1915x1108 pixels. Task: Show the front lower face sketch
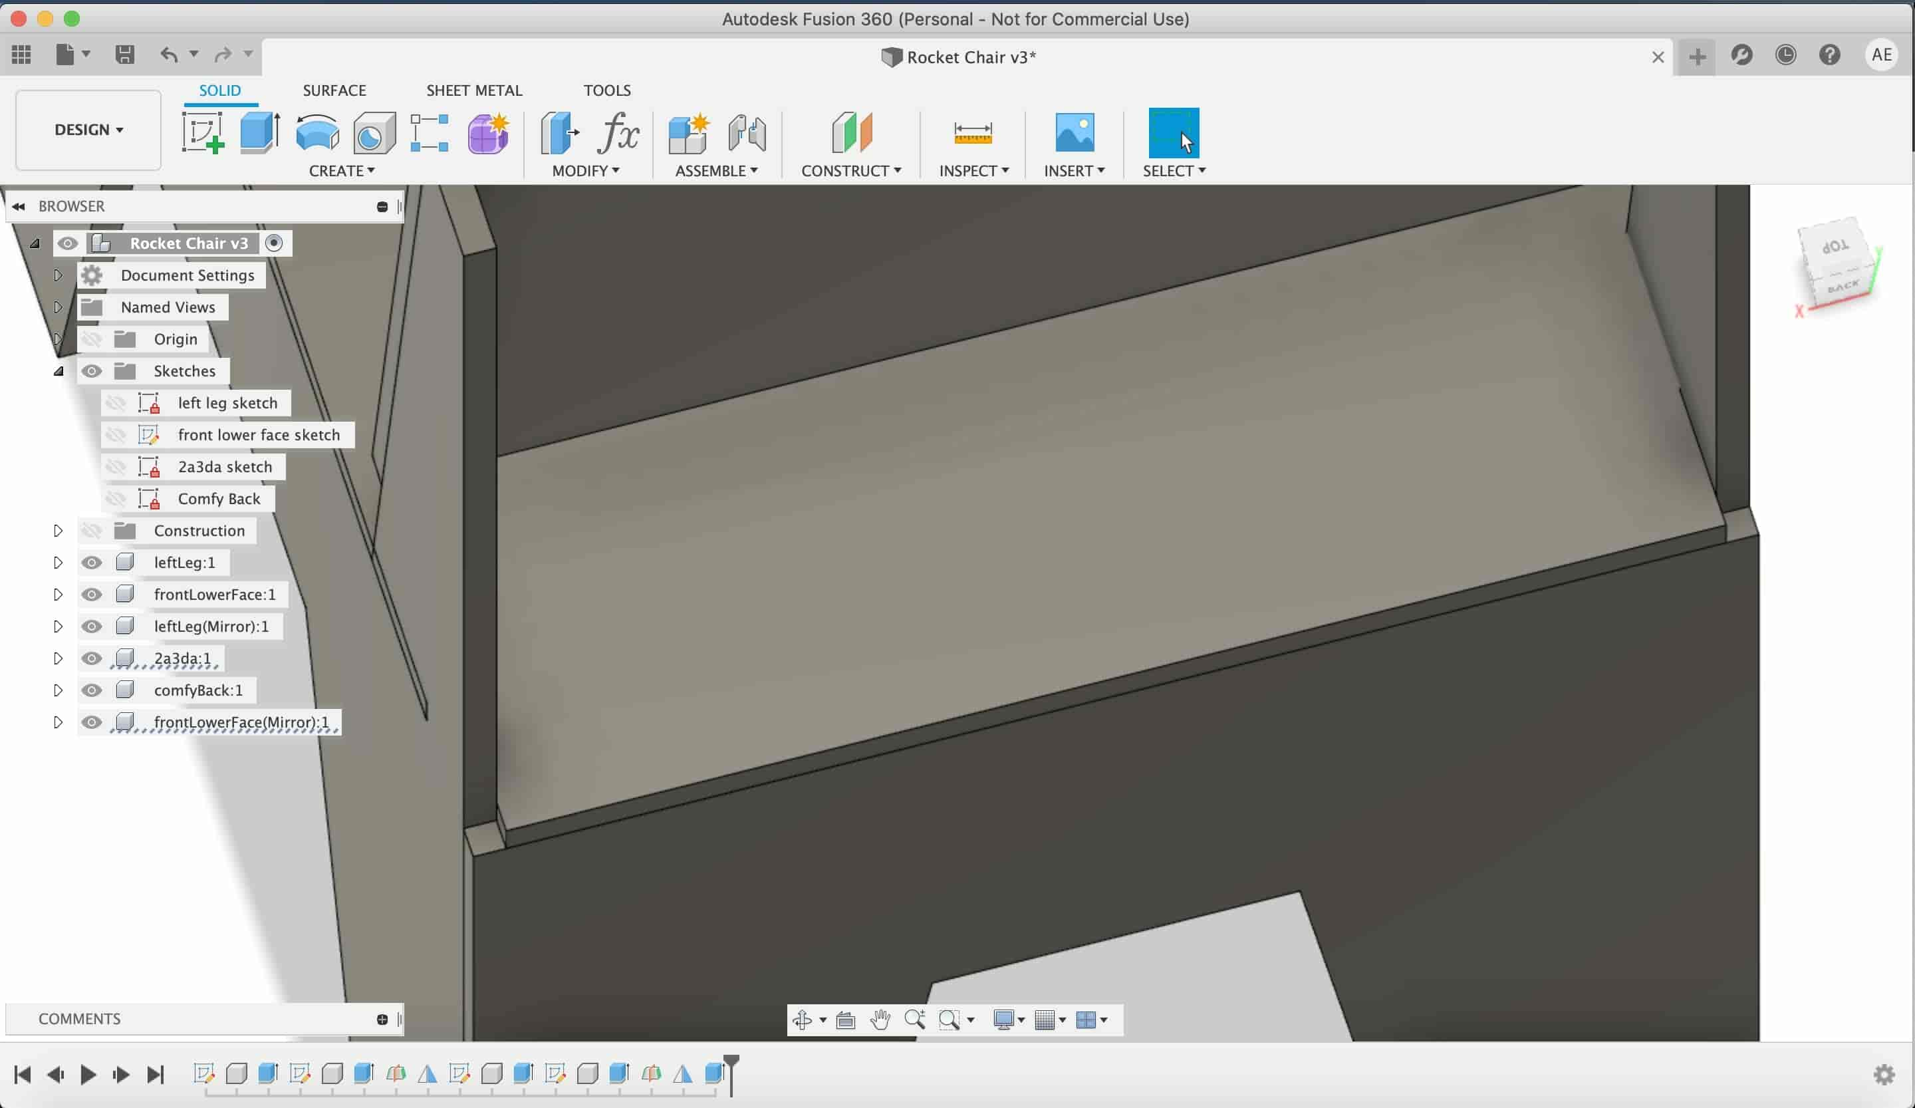pyautogui.click(x=116, y=435)
